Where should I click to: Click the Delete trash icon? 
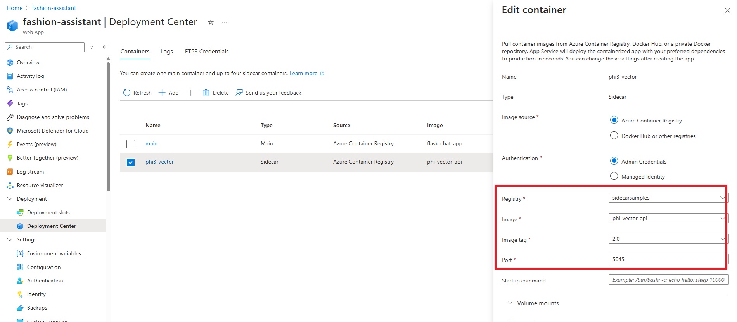tap(206, 93)
